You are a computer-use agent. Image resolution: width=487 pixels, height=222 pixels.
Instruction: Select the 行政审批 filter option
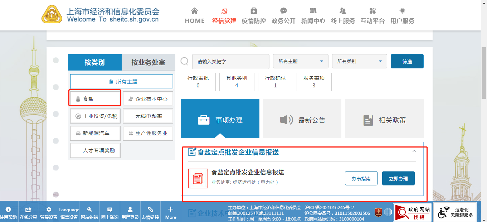tap(198, 82)
